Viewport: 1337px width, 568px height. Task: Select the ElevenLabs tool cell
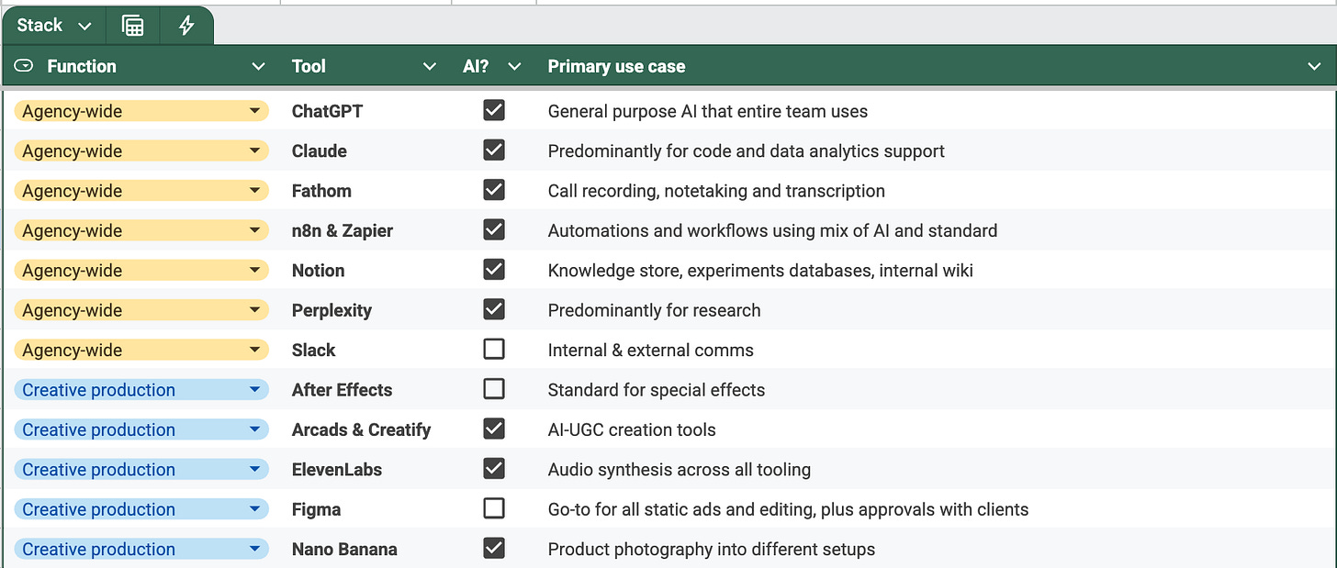click(x=365, y=470)
